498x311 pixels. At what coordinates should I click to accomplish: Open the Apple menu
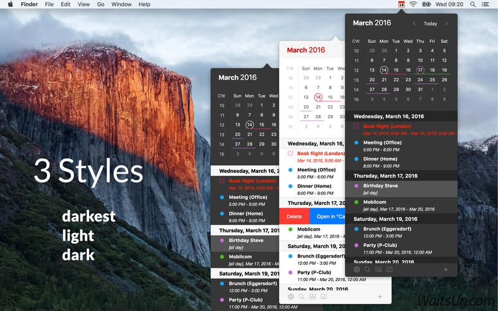click(x=11, y=4)
